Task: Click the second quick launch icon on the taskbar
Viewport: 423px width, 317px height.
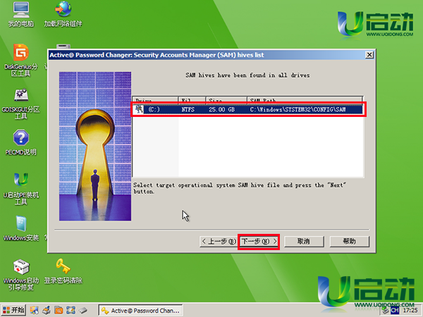Action: [x=47, y=310]
